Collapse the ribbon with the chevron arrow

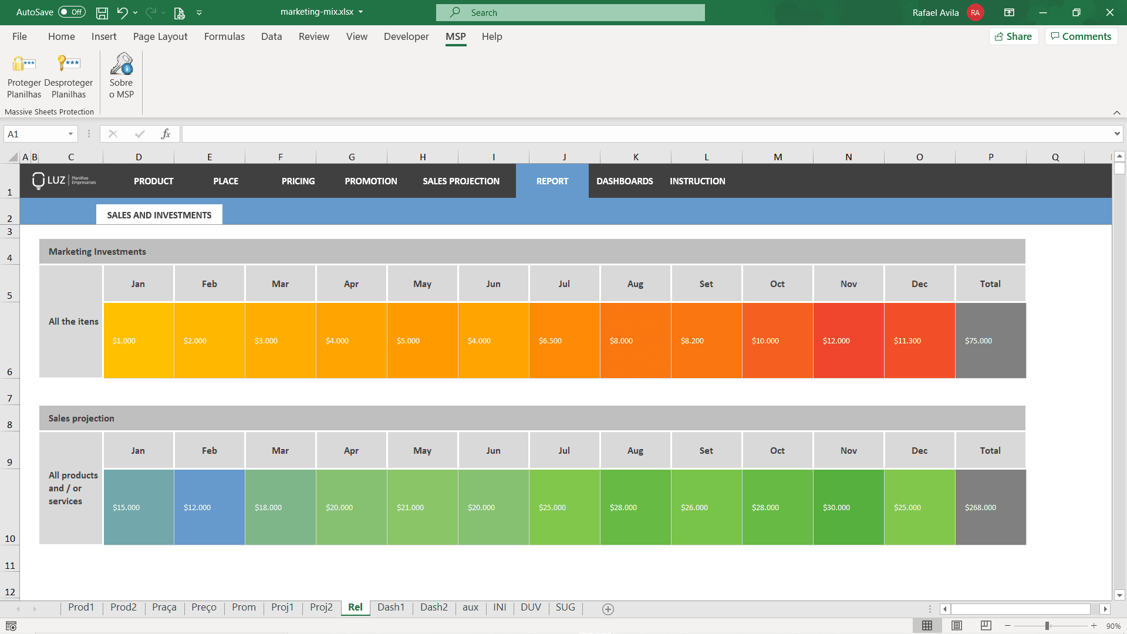1116,112
